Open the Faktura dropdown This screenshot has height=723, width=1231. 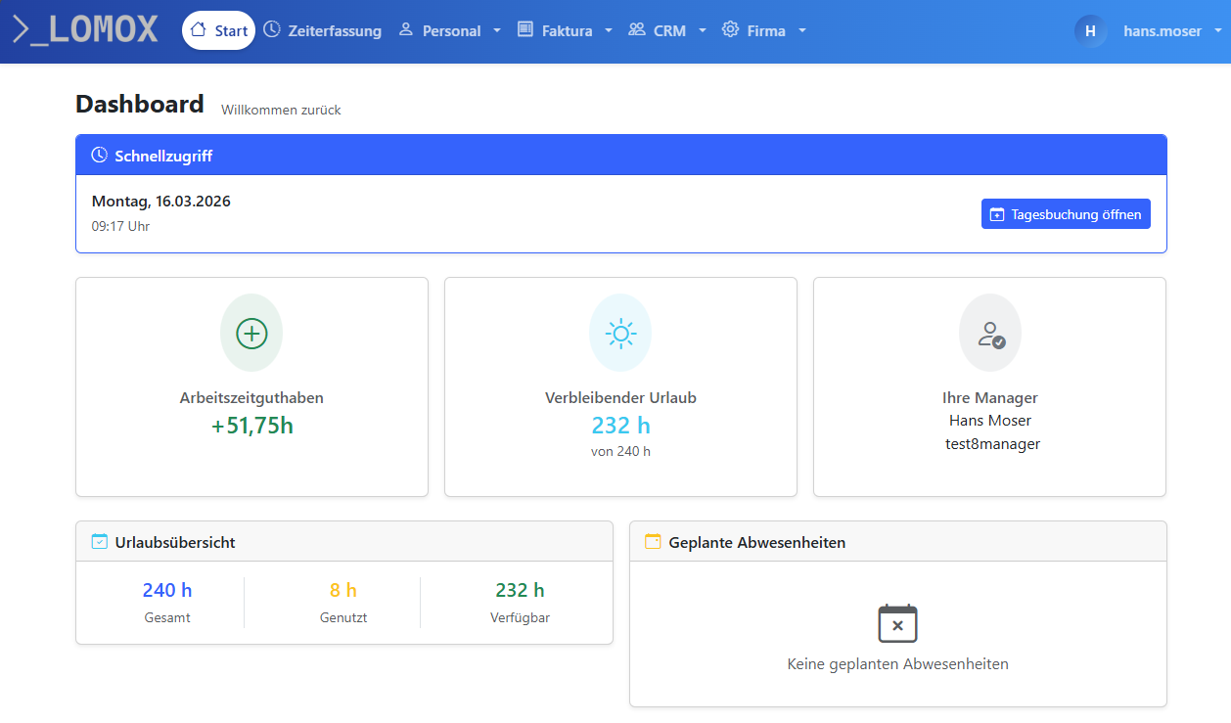click(x=608, y=30)
